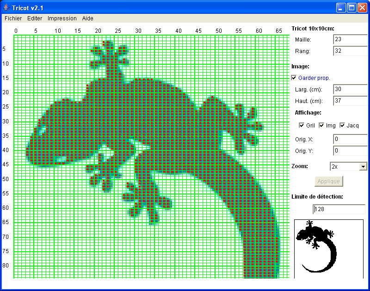Click the Orig. X input field
Screen dimensions: 370x291
(x=350, y=139)
